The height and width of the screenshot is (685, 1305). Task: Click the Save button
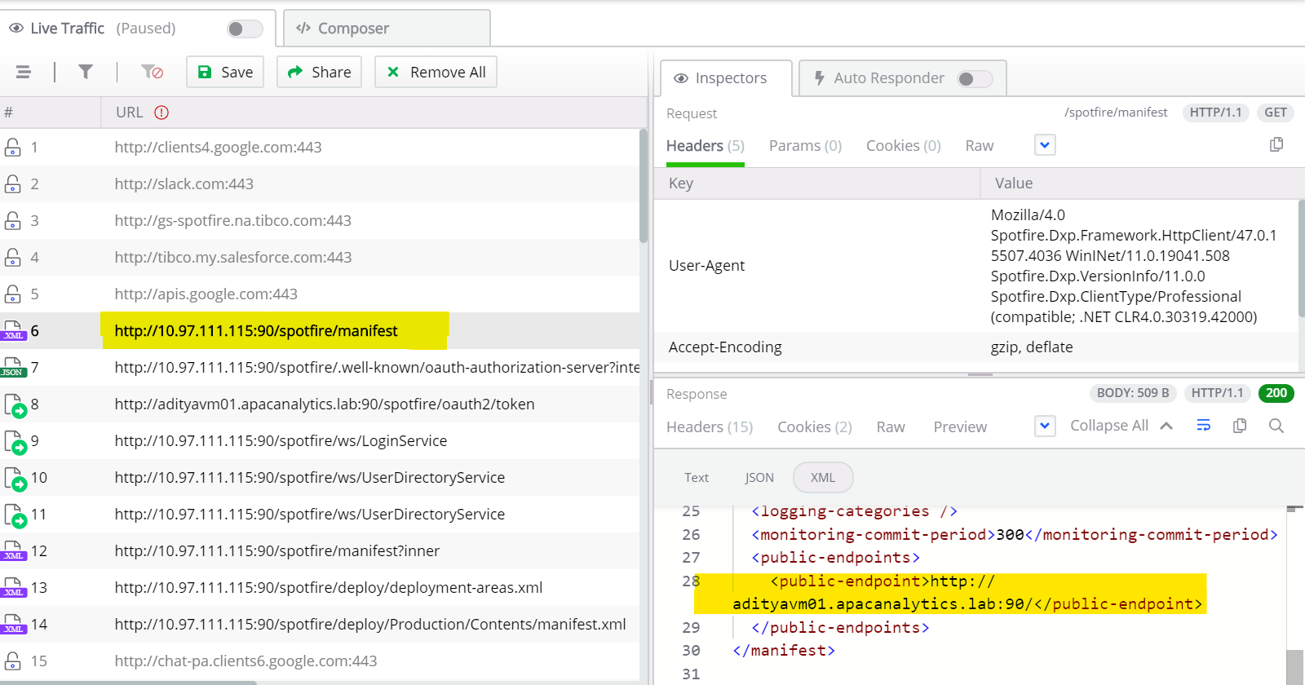click(x=225, y=72)
